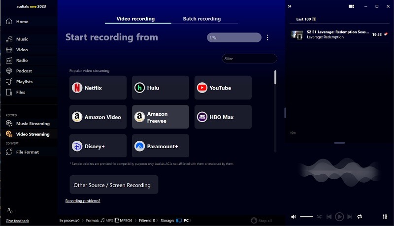Image resolution: width=394 pixels, height=226 pixels.
Task: Choose the Hulu streaming tile
Action: click(161, 88)
